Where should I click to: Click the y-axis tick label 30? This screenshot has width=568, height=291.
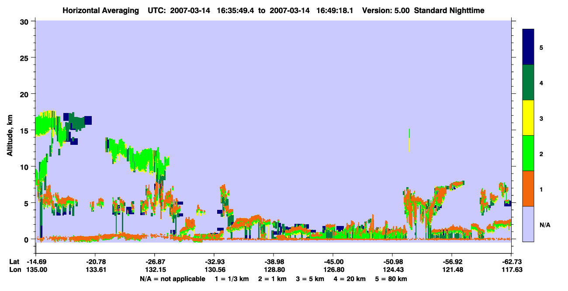[25, 21]
